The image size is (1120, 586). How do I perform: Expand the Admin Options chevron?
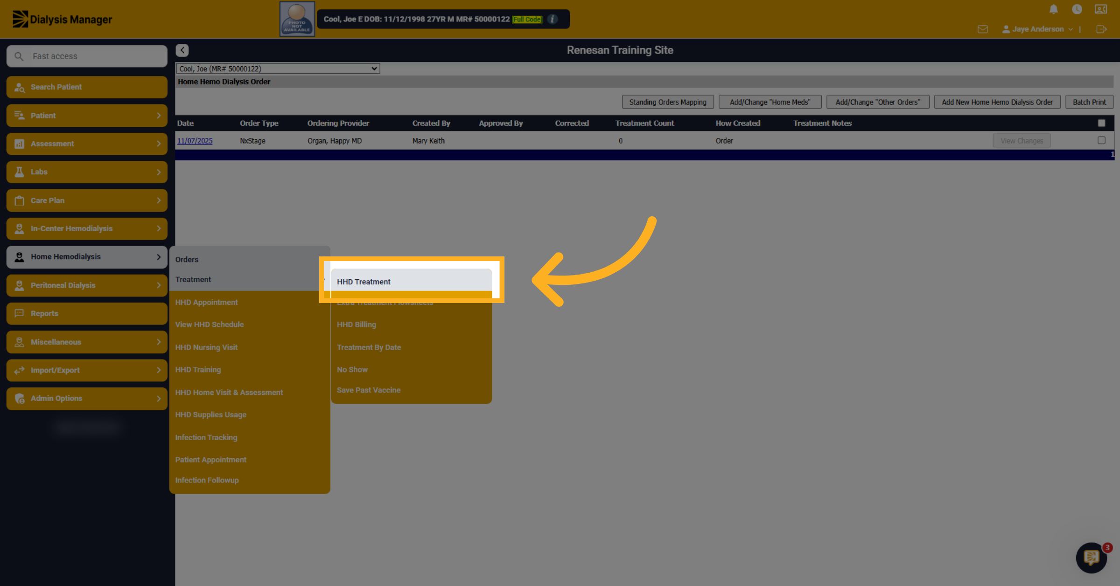click(159, 399)
